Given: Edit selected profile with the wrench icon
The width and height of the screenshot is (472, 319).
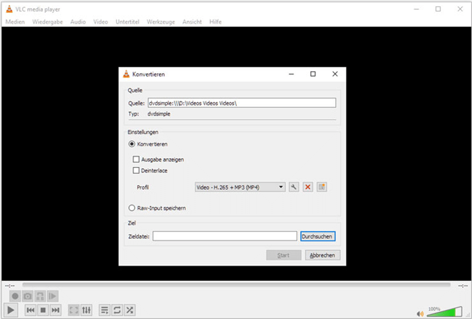Looking at the screenshot, I should [x=294, y=187].
